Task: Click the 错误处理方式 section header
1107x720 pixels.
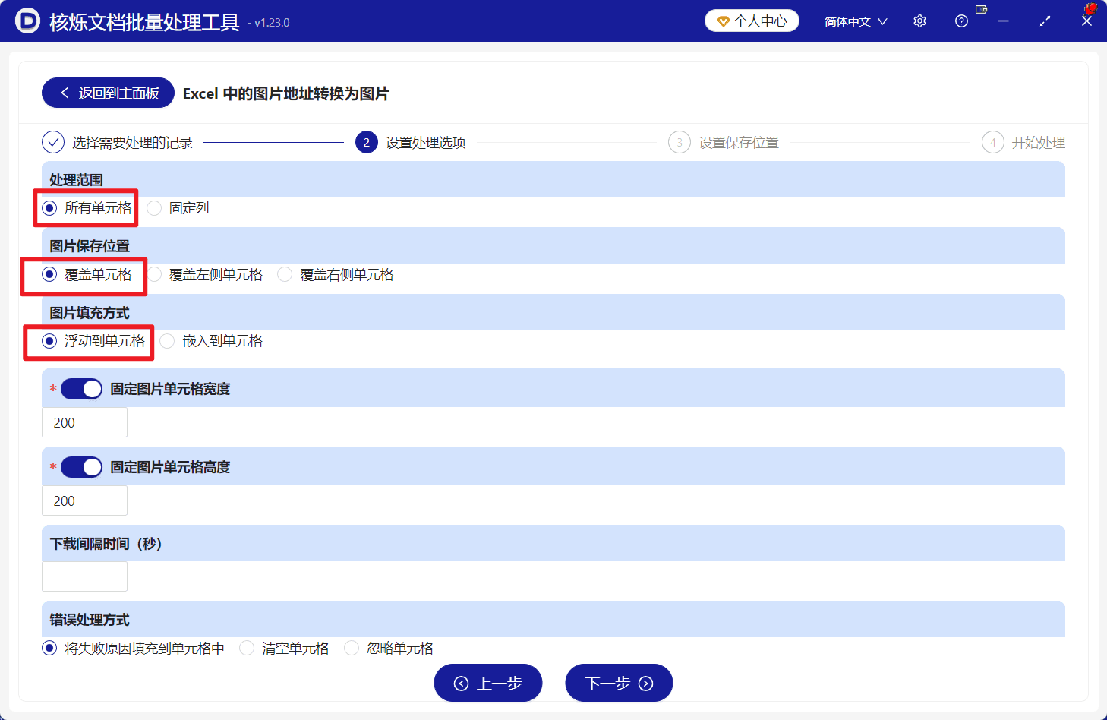Action: tap(553, 619)
